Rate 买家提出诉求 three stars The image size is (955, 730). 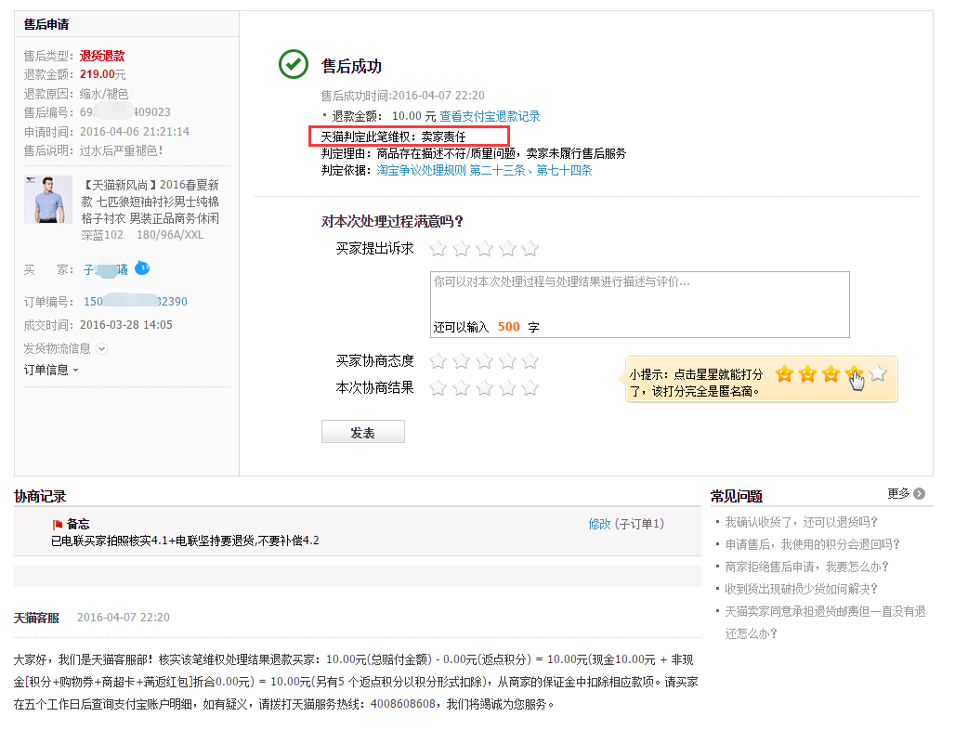(484, 248)
